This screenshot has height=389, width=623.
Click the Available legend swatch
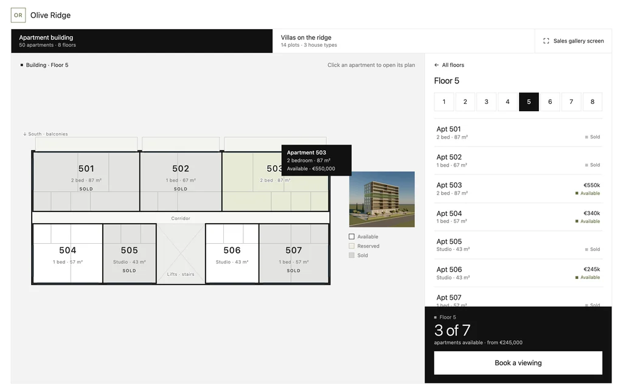click(x=352, y=236)
